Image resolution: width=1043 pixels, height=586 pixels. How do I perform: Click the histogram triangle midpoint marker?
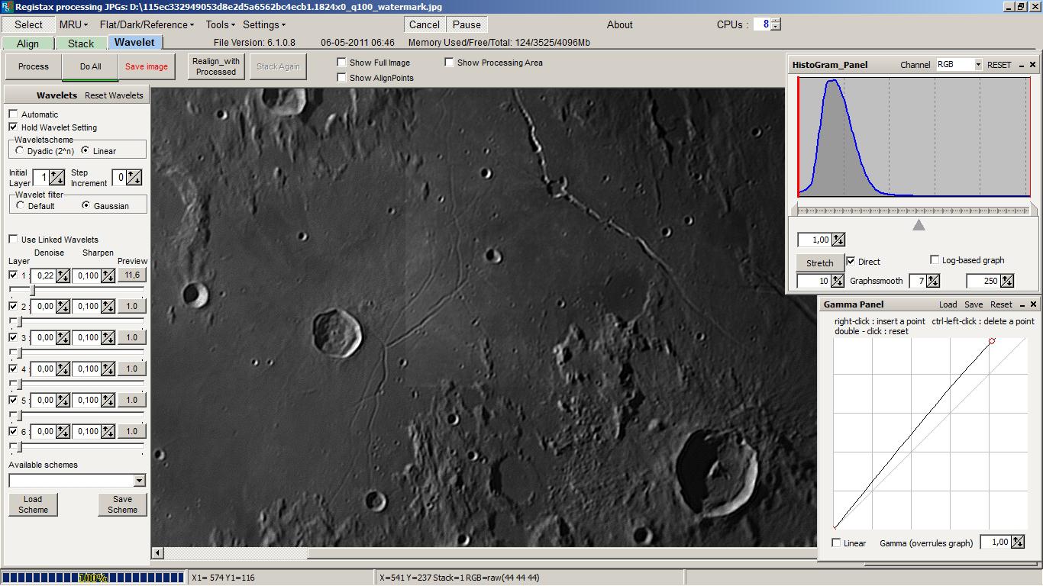tap(919, 225)
